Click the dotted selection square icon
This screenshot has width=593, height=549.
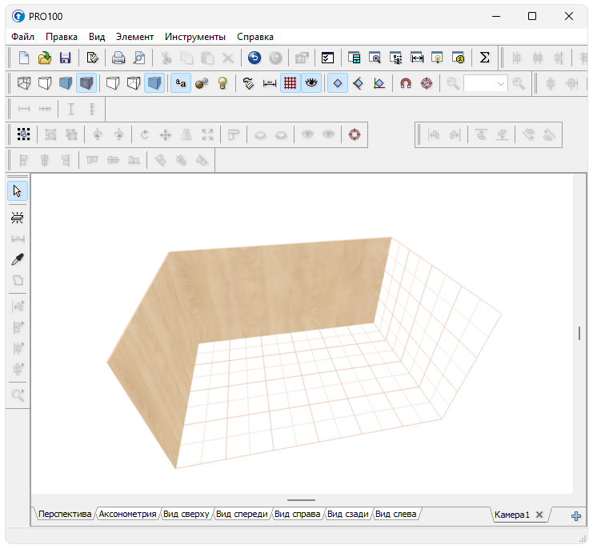[24, 134]
